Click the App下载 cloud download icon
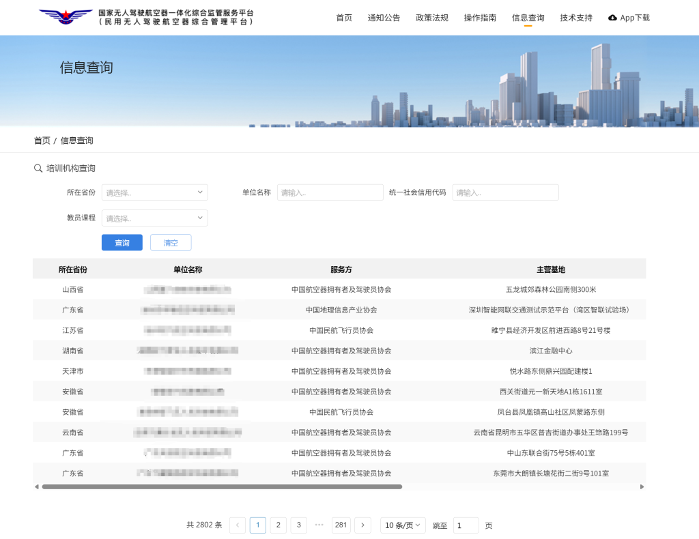This screenshot has height=539, width=699. coord(612,18)
